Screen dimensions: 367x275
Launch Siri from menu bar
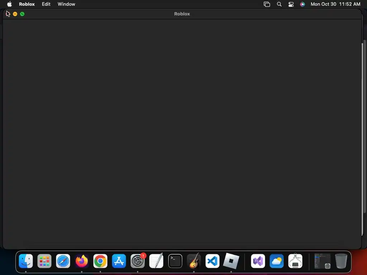[x=302, y=4]
